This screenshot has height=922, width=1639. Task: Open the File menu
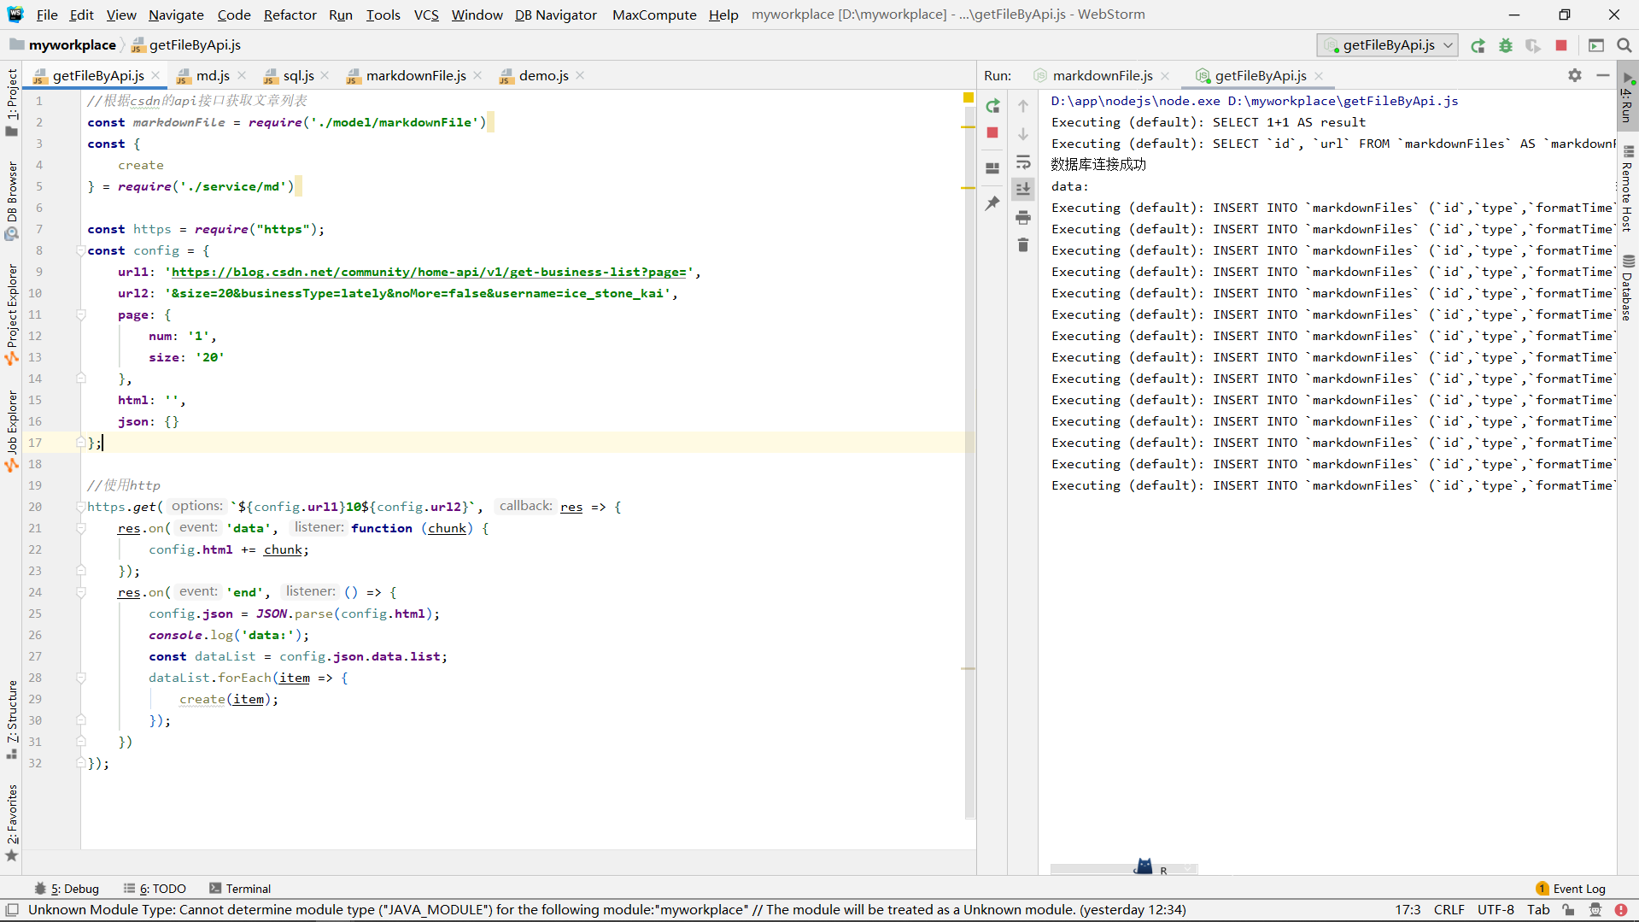click(x=47, y=15)
